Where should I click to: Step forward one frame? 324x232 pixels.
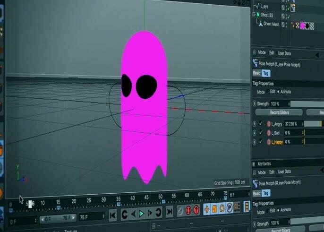click(x=150, y=213)
